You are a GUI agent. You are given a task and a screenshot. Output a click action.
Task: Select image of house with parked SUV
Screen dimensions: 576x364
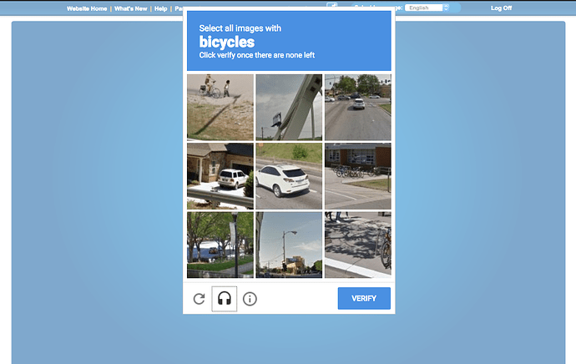click(x=220, y=176)
